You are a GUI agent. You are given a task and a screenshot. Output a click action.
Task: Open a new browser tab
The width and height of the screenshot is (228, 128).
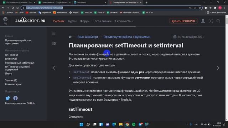(x=146, y=2)
